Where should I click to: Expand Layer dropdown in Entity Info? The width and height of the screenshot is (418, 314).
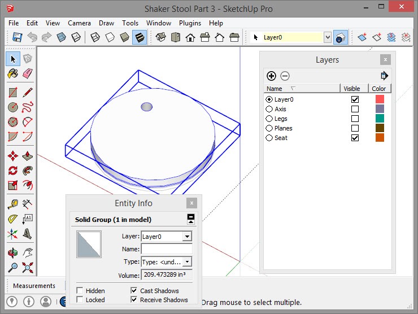(187, 237)
